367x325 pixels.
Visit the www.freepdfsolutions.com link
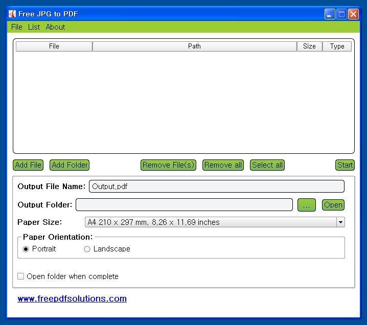point(72,298)
